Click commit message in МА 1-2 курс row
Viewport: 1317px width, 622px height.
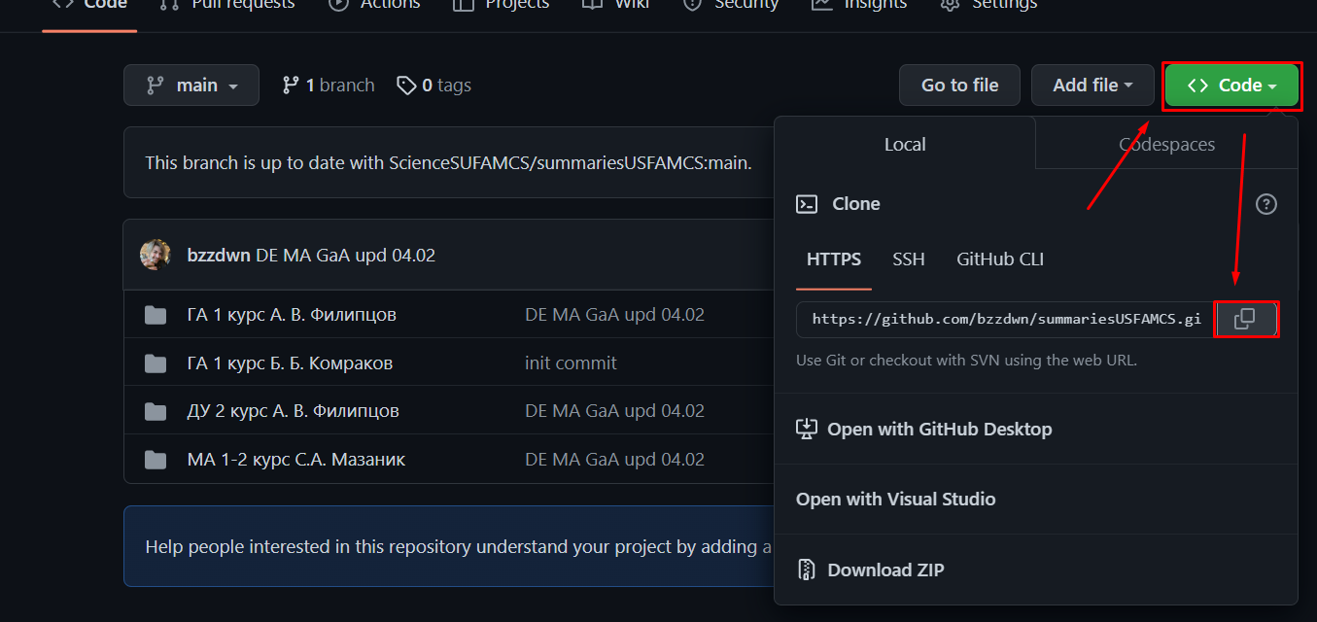pos(614,460)
